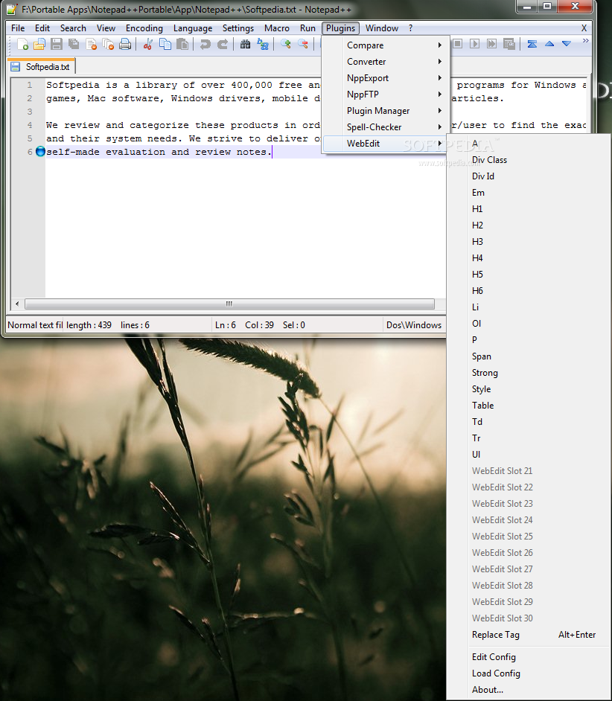Choose the H1 tag in WebEdit submenu
Image resolution: width=612 pixels, height=701 pixels.
point(529,209)
